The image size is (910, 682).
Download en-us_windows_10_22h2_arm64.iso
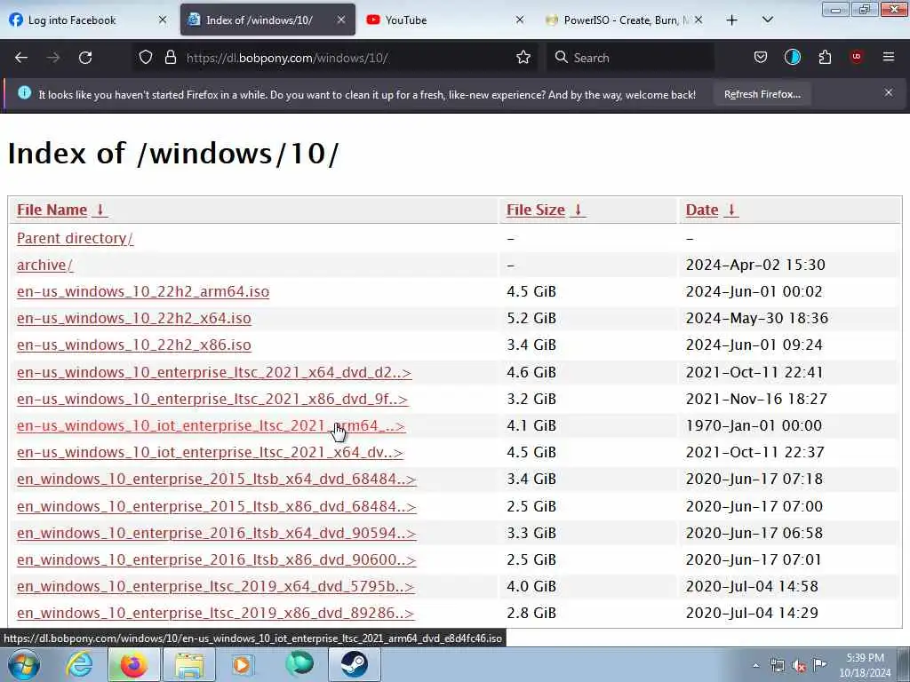point(143,291)
